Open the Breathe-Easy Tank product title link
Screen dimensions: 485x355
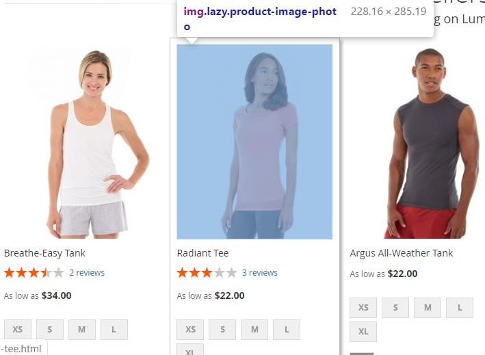44,253
